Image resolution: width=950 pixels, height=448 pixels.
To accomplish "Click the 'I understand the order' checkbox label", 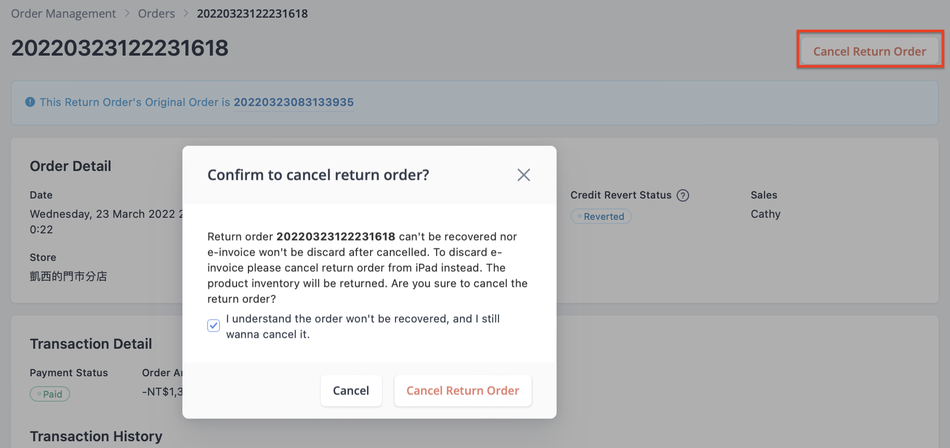I will tap(363, 326).
